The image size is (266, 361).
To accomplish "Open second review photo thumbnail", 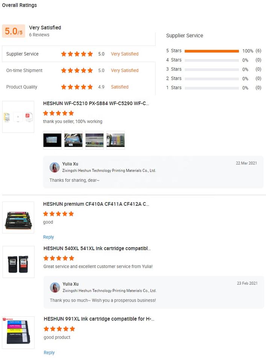I will [73, 140].
